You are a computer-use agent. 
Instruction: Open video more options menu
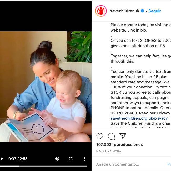point(84,159)
